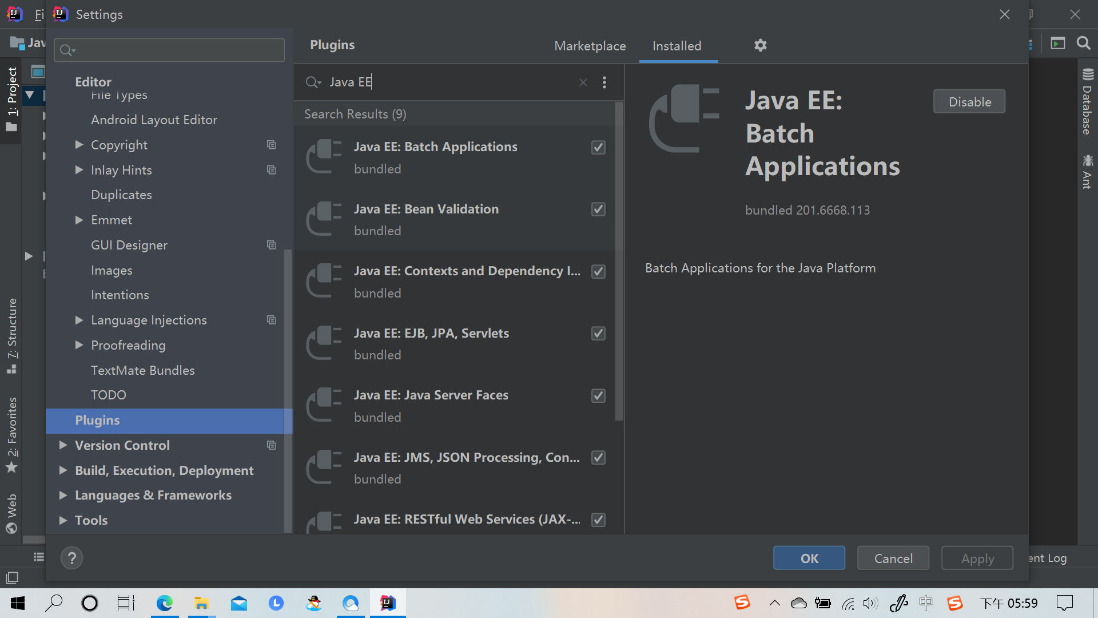Disable Java EE: Java Server Faces checkbox

[598, 395]
